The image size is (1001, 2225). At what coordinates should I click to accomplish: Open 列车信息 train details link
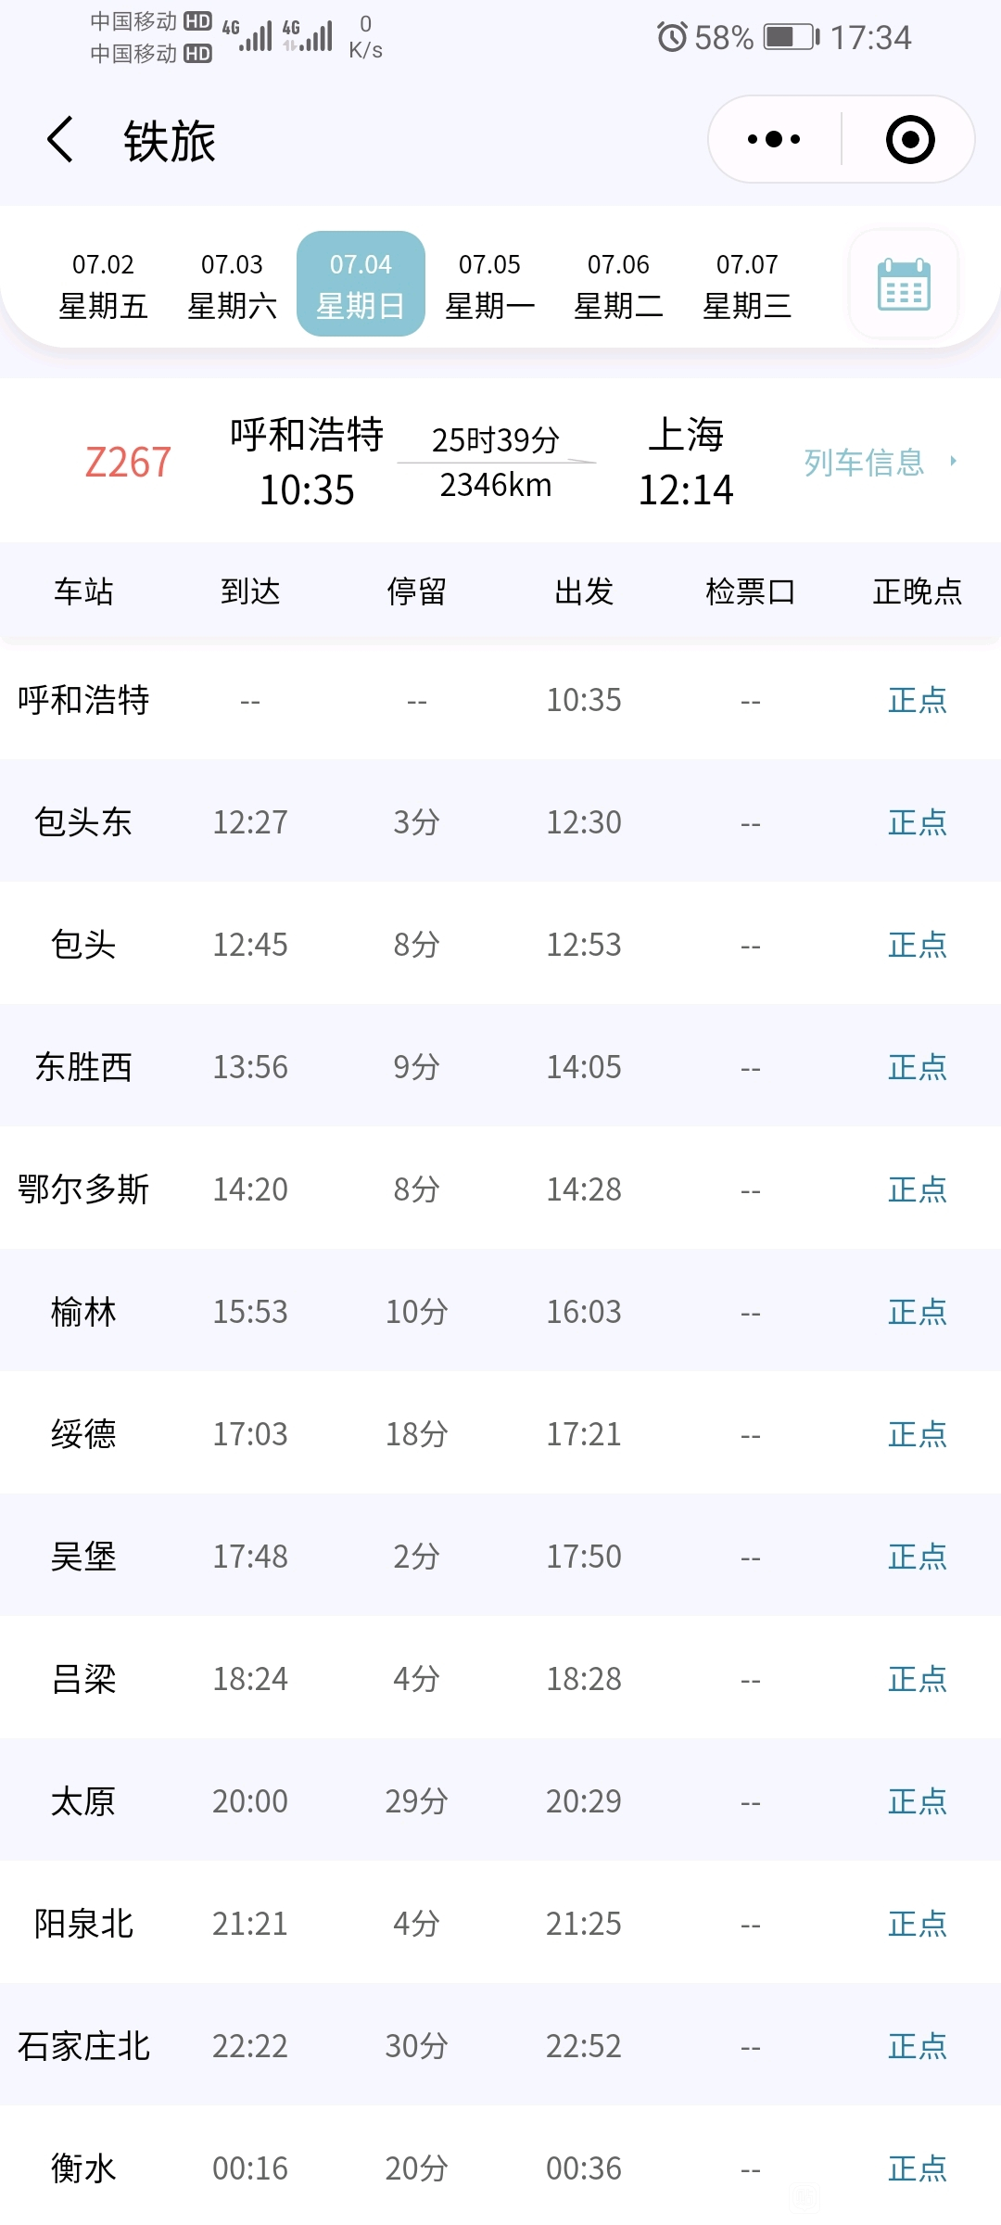tap(864, 462)
